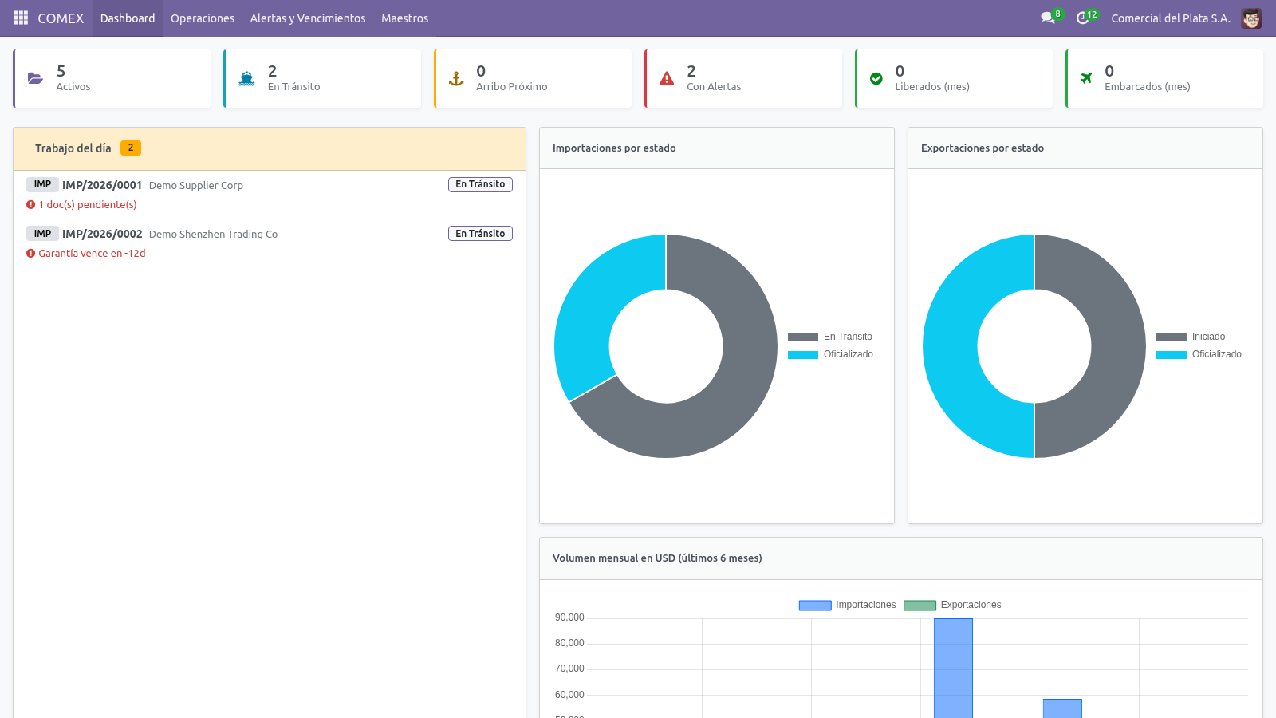Screen dimensions: 1276x718
Task: Click Demo Shenzhen Trading Co partner name
Action: pyautogui.click(x=213, y=234)
